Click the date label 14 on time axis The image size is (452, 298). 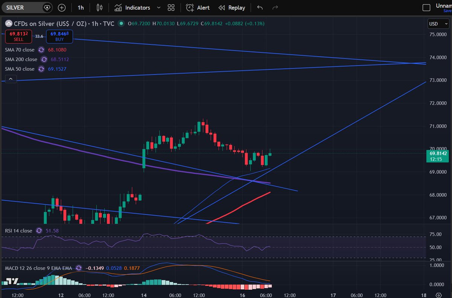tap(144, 295)
